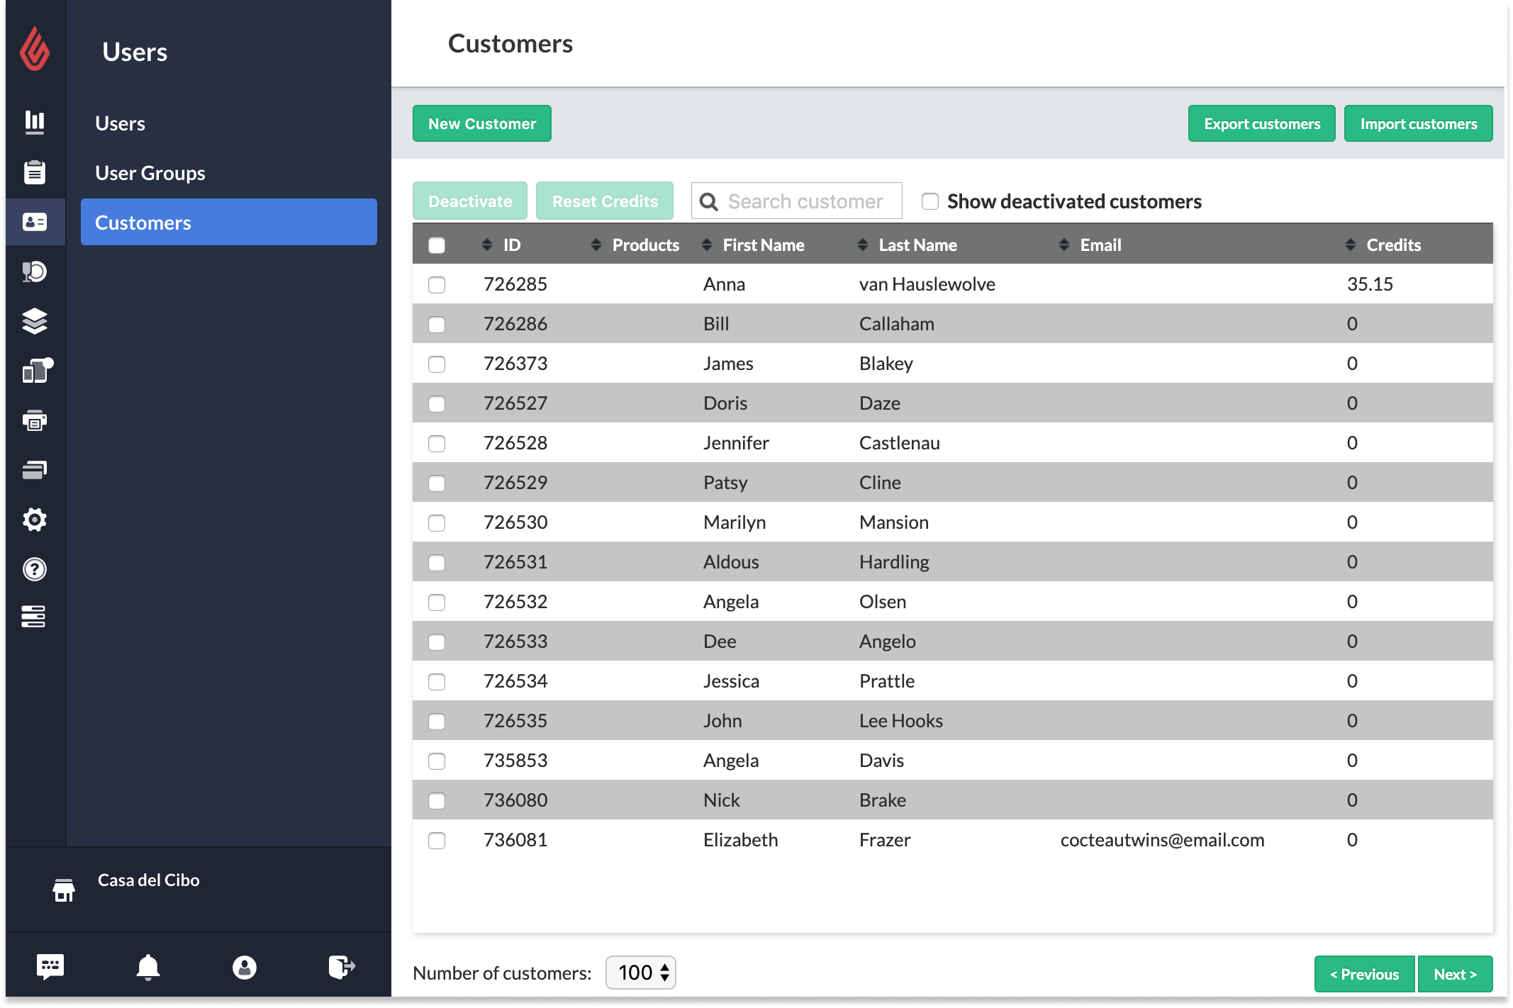Image resolution: width=1513 pixels, height=1008 pixels.
Task: Sort table by Credits column
Action: tap(1383, 245)
